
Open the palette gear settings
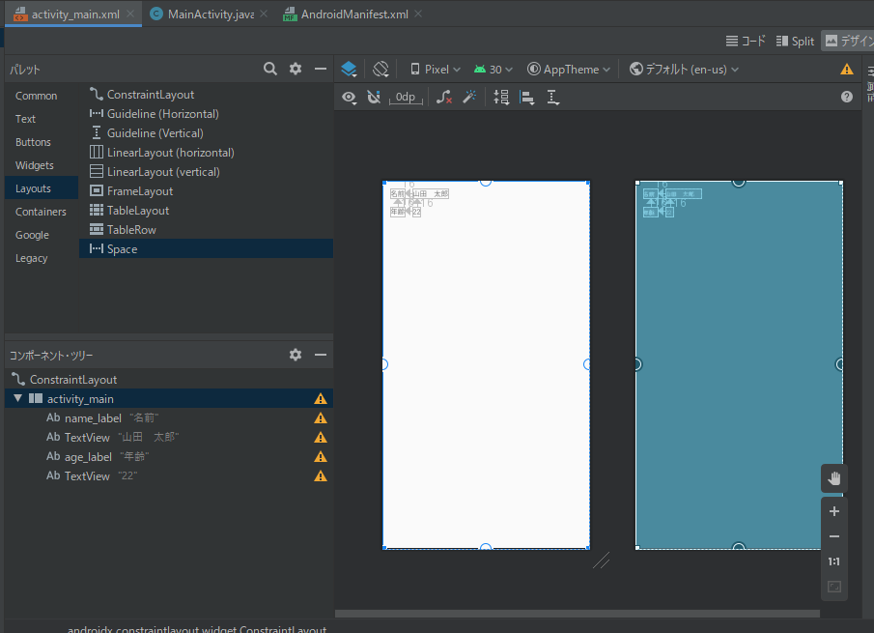click(x=296, y=69)
